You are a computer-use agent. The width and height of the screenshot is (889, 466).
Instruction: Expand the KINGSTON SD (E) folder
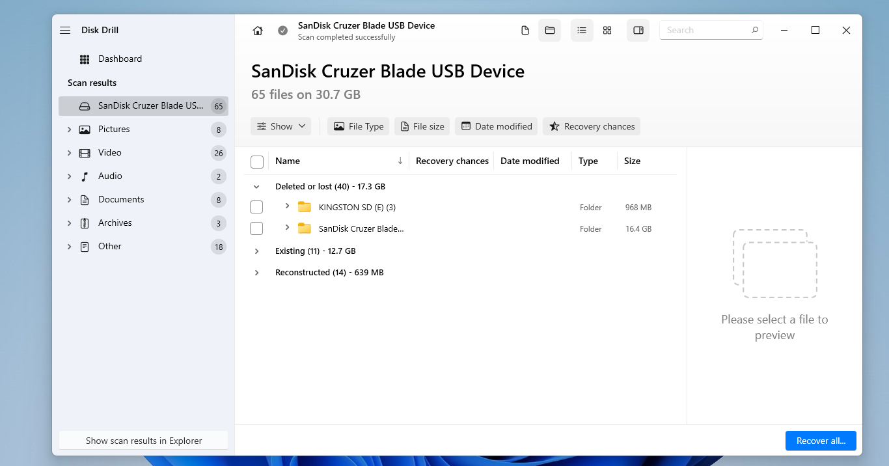click(x=287, y=206)
